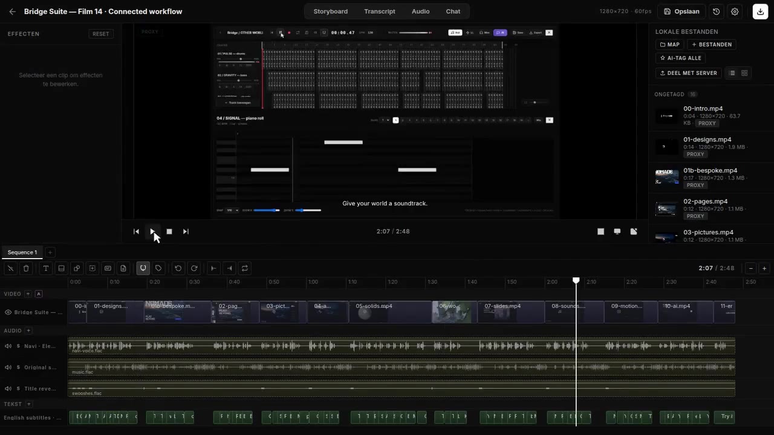Mute the Title reveal audio track
774x435 pixels.
(8, 388)
